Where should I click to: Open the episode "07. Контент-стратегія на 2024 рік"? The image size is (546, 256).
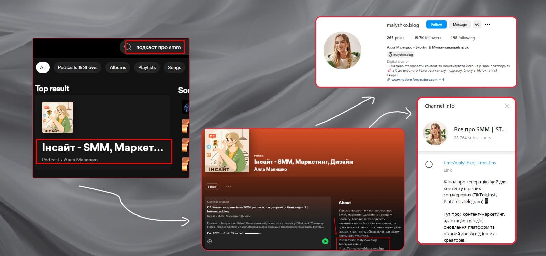click(258, 209)
